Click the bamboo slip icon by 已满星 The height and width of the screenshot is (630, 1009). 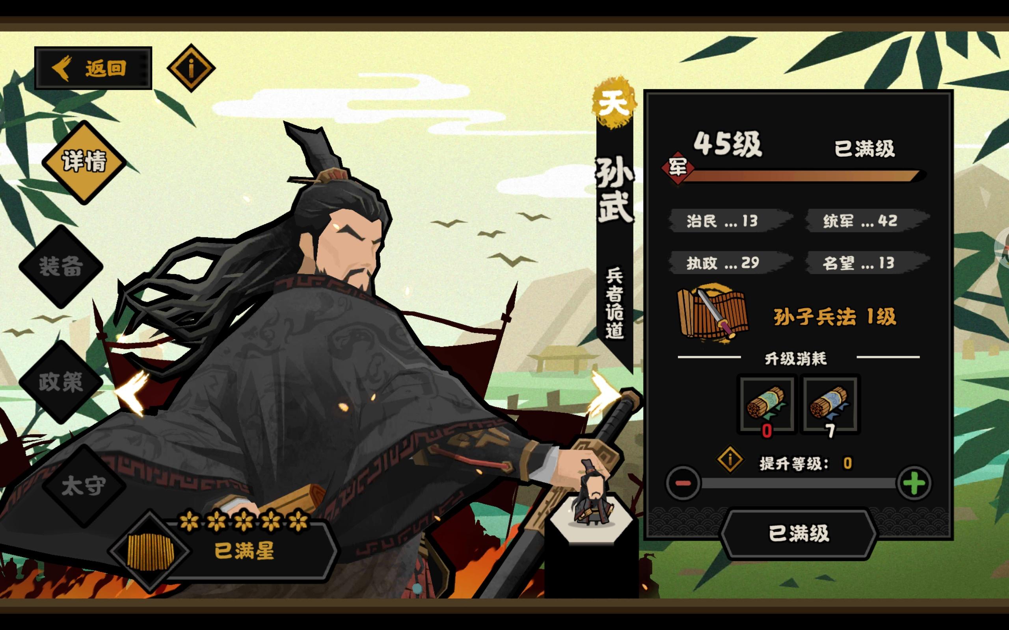tap(150, 552)
